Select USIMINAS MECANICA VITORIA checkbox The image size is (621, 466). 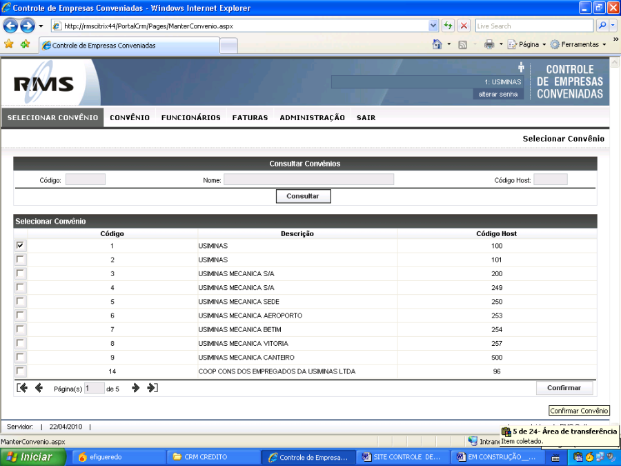click(x=20, y=343)
